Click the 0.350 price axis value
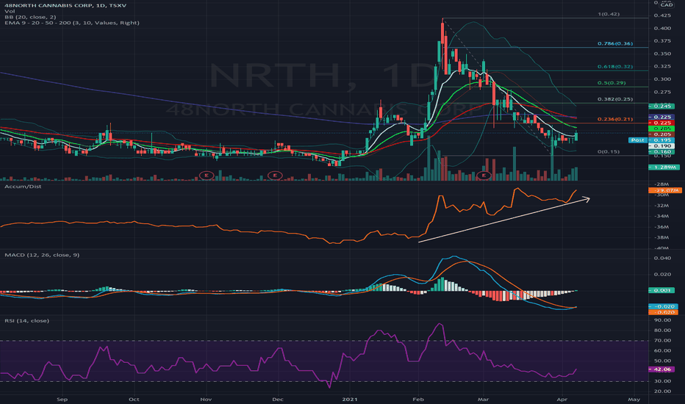This screenshot has height=404, width=685. pos(663,54)
